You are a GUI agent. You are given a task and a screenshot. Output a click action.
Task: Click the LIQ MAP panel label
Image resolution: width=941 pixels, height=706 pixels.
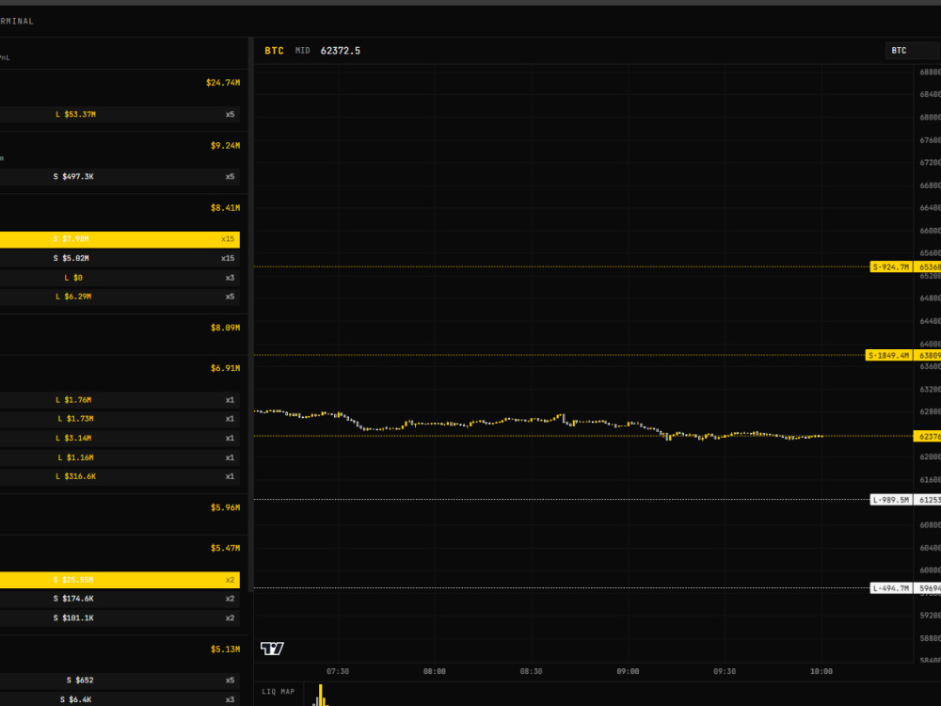pos(279,692)
